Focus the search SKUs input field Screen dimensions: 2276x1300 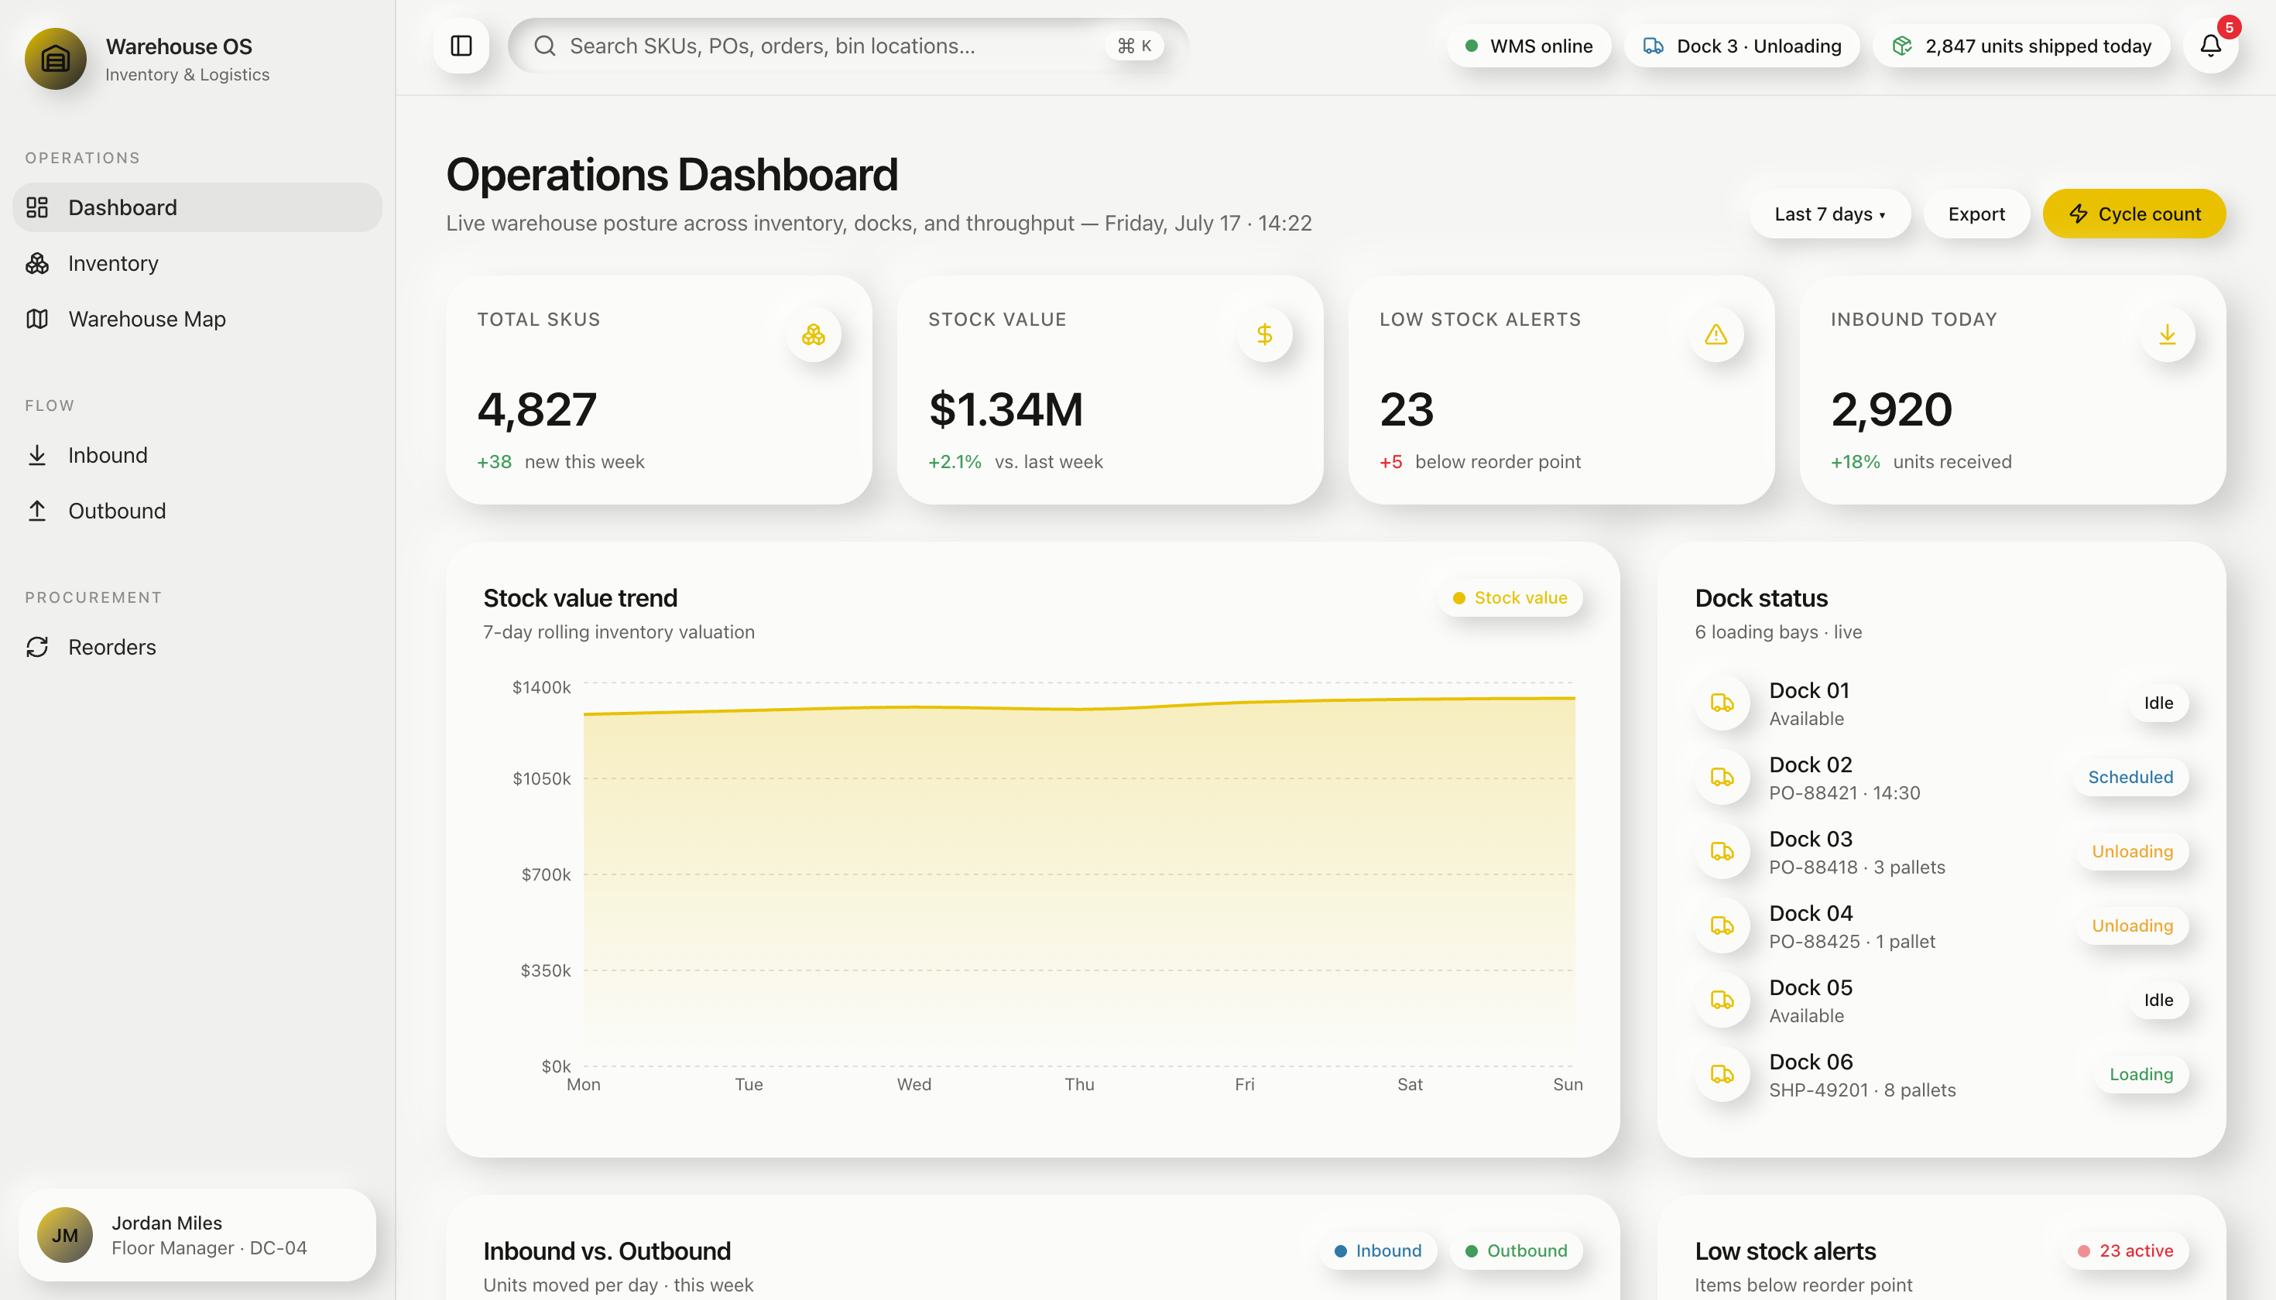[848, 46]
